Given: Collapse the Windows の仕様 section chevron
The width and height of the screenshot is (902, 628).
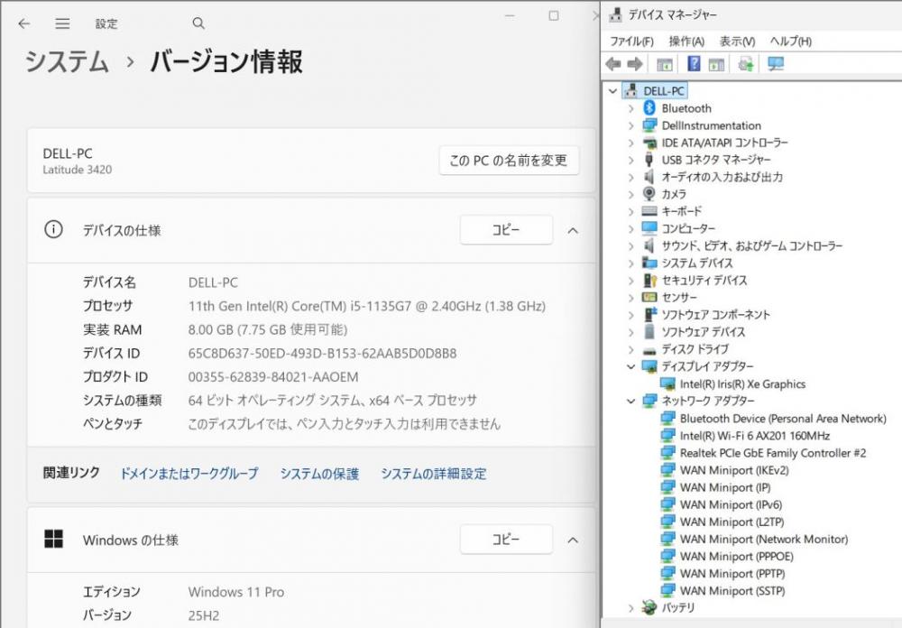Looking at the screenshot, I should click(x=572, y=540).
